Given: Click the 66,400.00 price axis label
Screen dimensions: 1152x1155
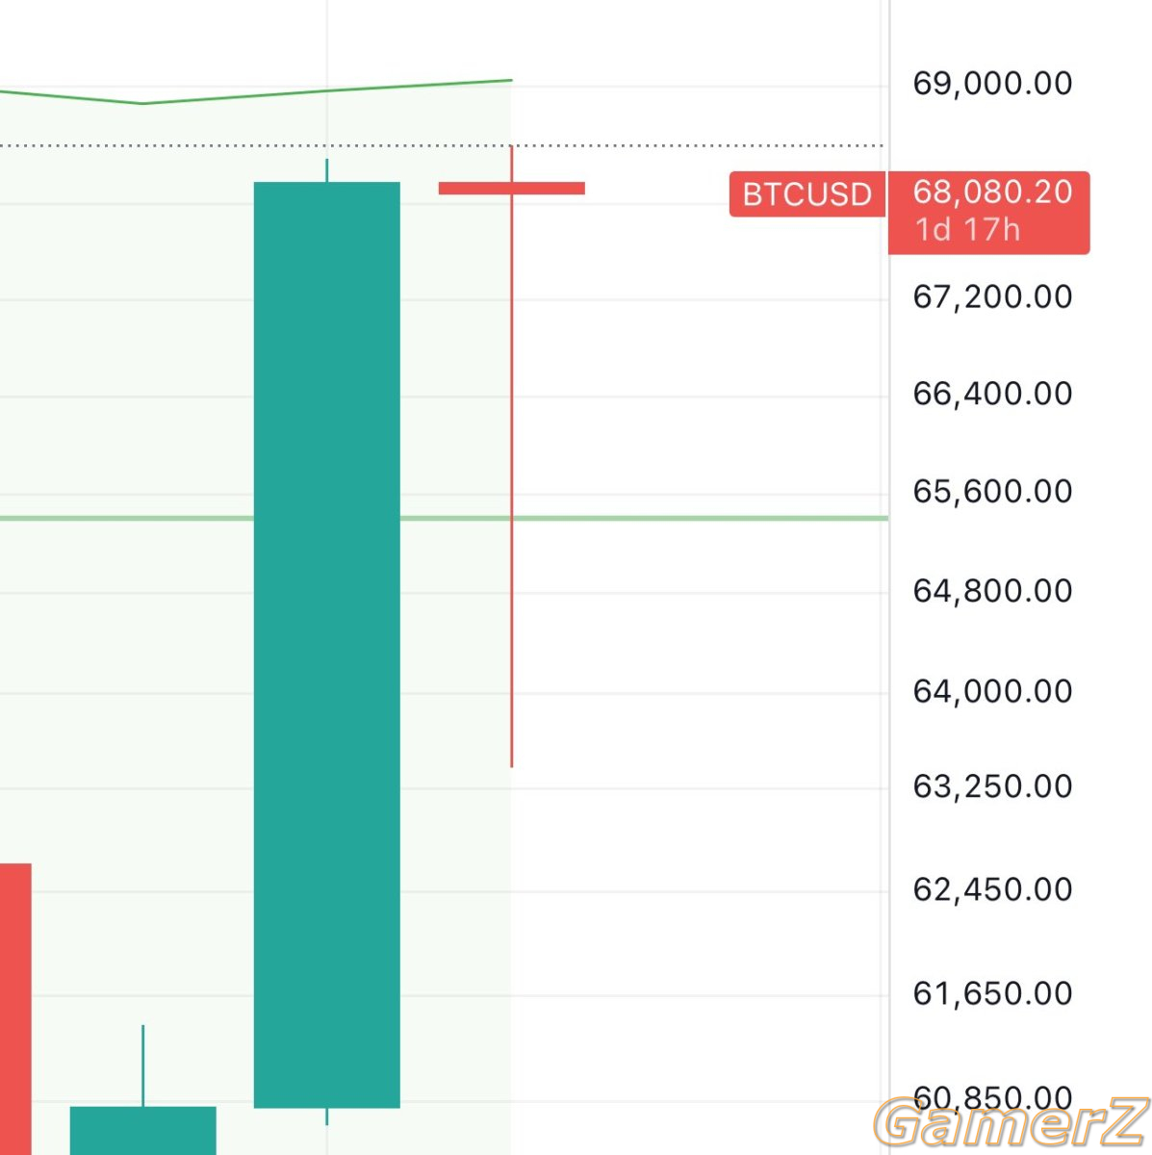Looking at the screenshot, I should [991, 394].
